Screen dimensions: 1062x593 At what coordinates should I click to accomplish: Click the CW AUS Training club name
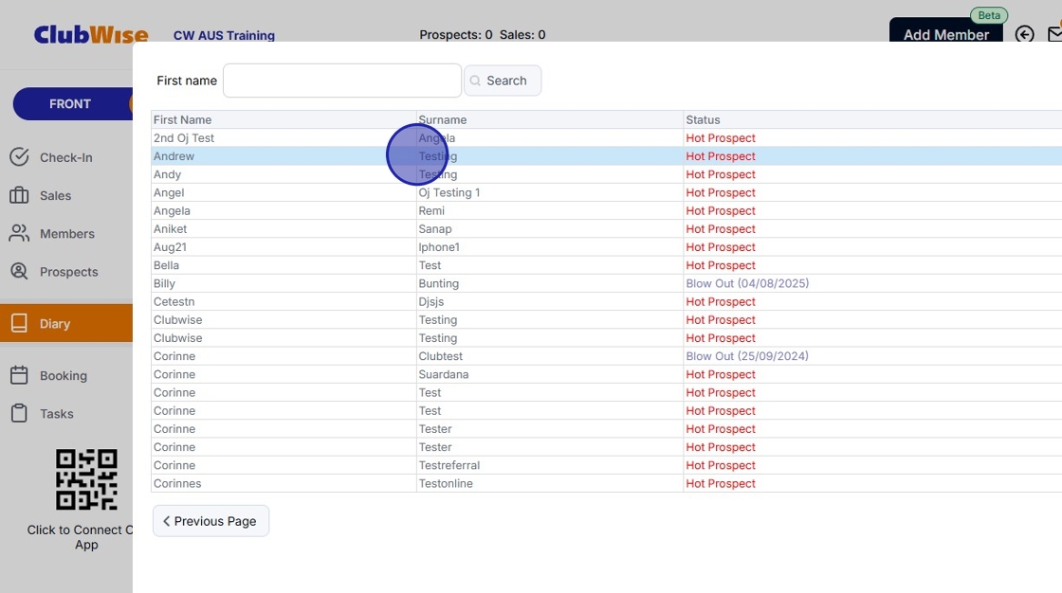coord(224,35)
